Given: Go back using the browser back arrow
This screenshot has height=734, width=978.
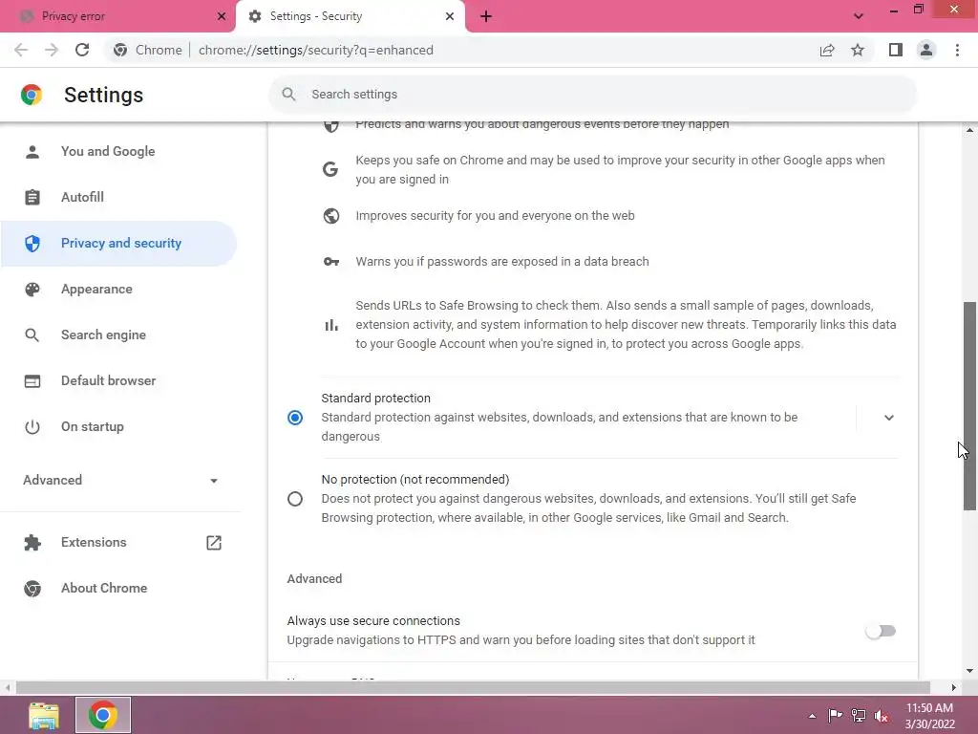Looking at the screenshot, I should coord(21,50).
